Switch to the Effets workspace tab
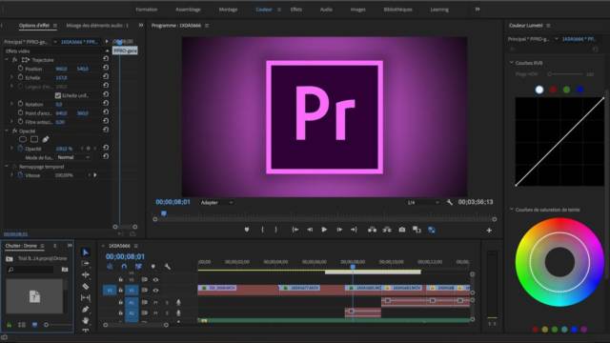The width and height of the screenshot is (610, 343). click(x=296, y=10)
